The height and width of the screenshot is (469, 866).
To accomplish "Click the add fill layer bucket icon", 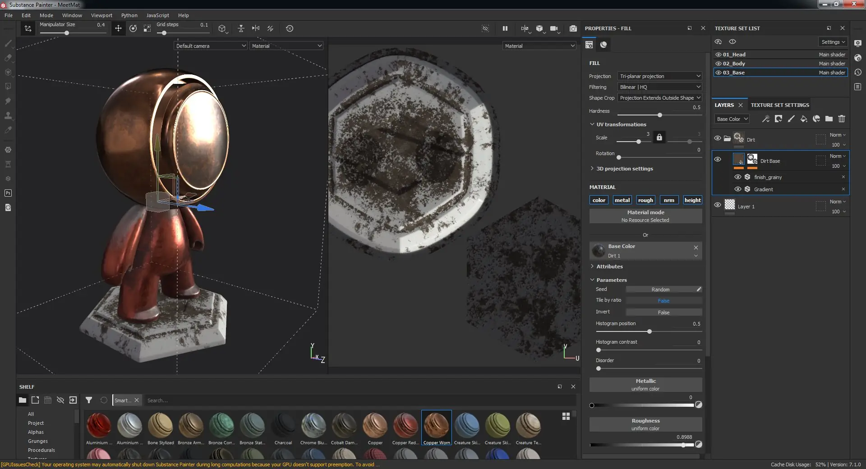I will [804, 119].
